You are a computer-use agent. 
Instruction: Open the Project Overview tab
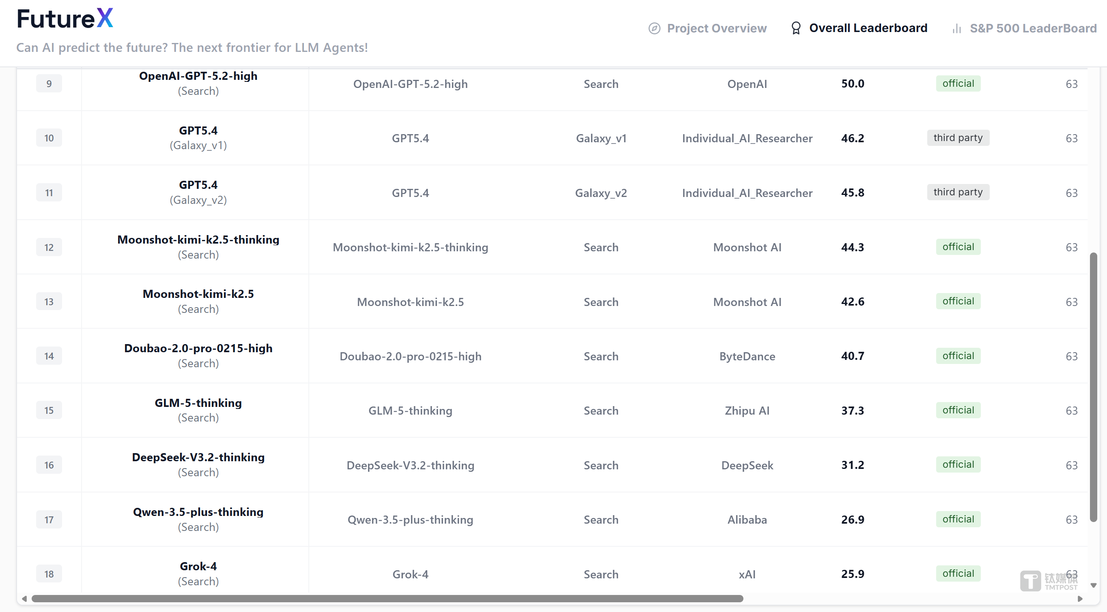pyautogui.click(x=716, y=28)
